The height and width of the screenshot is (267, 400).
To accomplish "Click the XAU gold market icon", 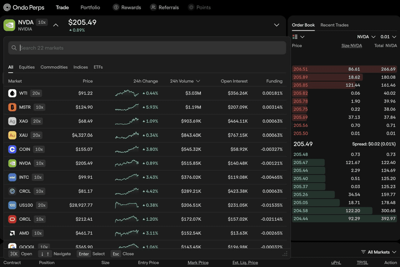I will coord(12,135).
